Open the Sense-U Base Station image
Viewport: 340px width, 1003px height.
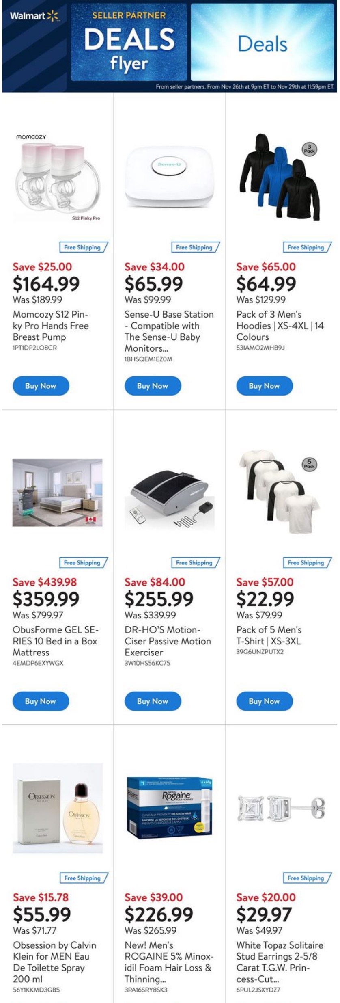[169, 177]
